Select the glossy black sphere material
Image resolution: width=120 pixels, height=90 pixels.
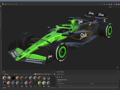point(13,78)
